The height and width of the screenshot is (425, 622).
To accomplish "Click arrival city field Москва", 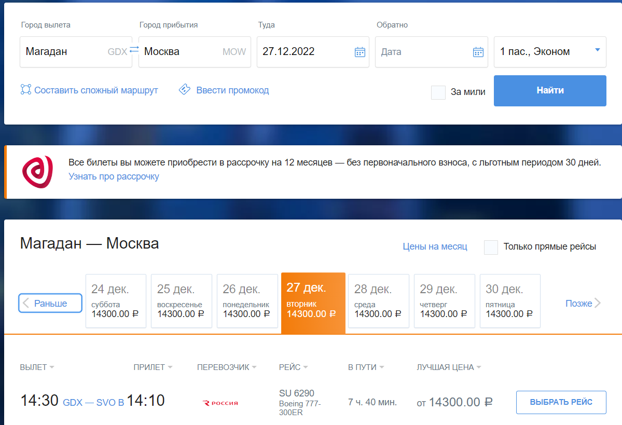I will [195, 52].
